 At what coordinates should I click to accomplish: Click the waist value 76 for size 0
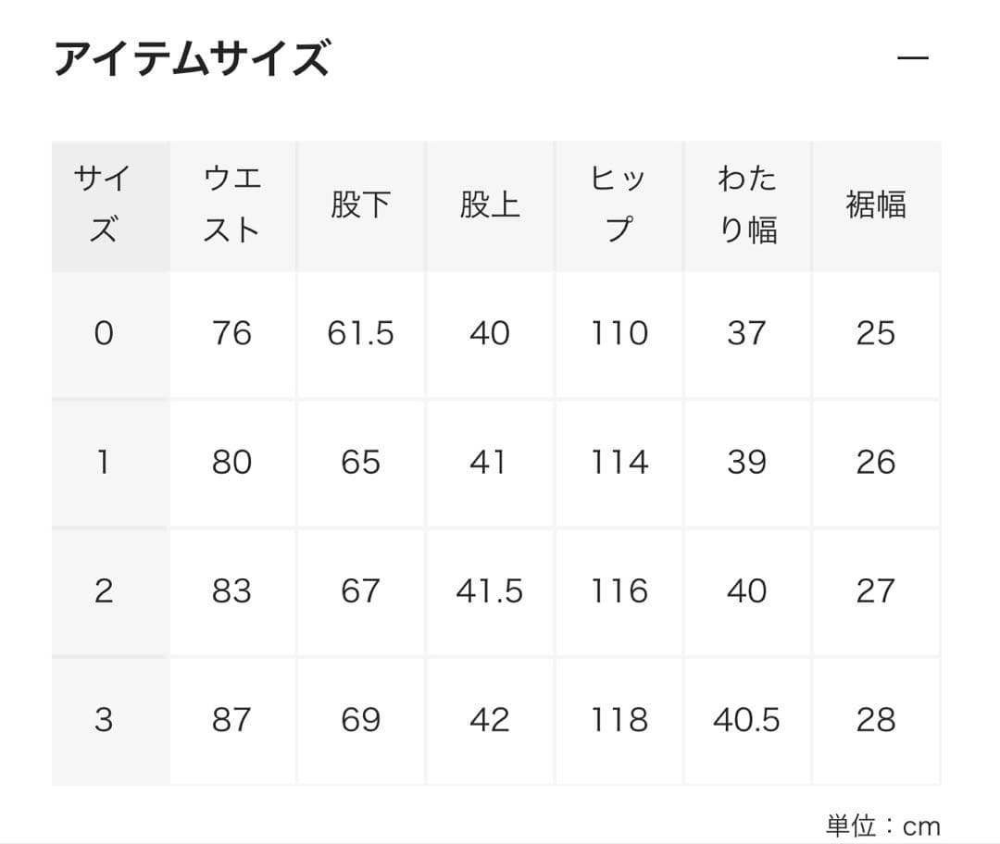(233, 334)
